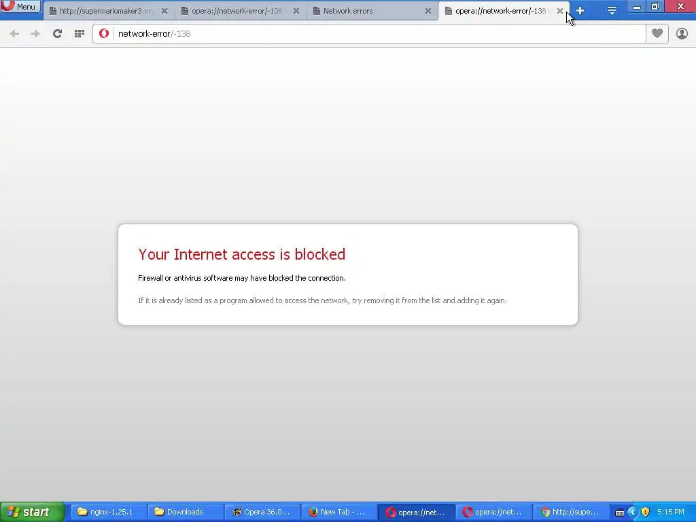
Task: Click the address bar showing network-error/-138
Action: click(379, 34)
